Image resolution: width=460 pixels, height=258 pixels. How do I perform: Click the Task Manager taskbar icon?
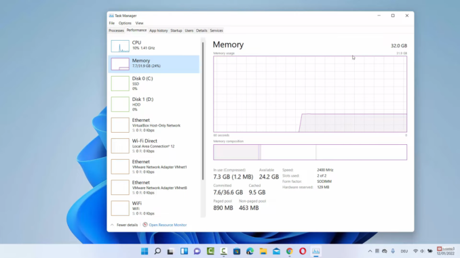(316, 251)
